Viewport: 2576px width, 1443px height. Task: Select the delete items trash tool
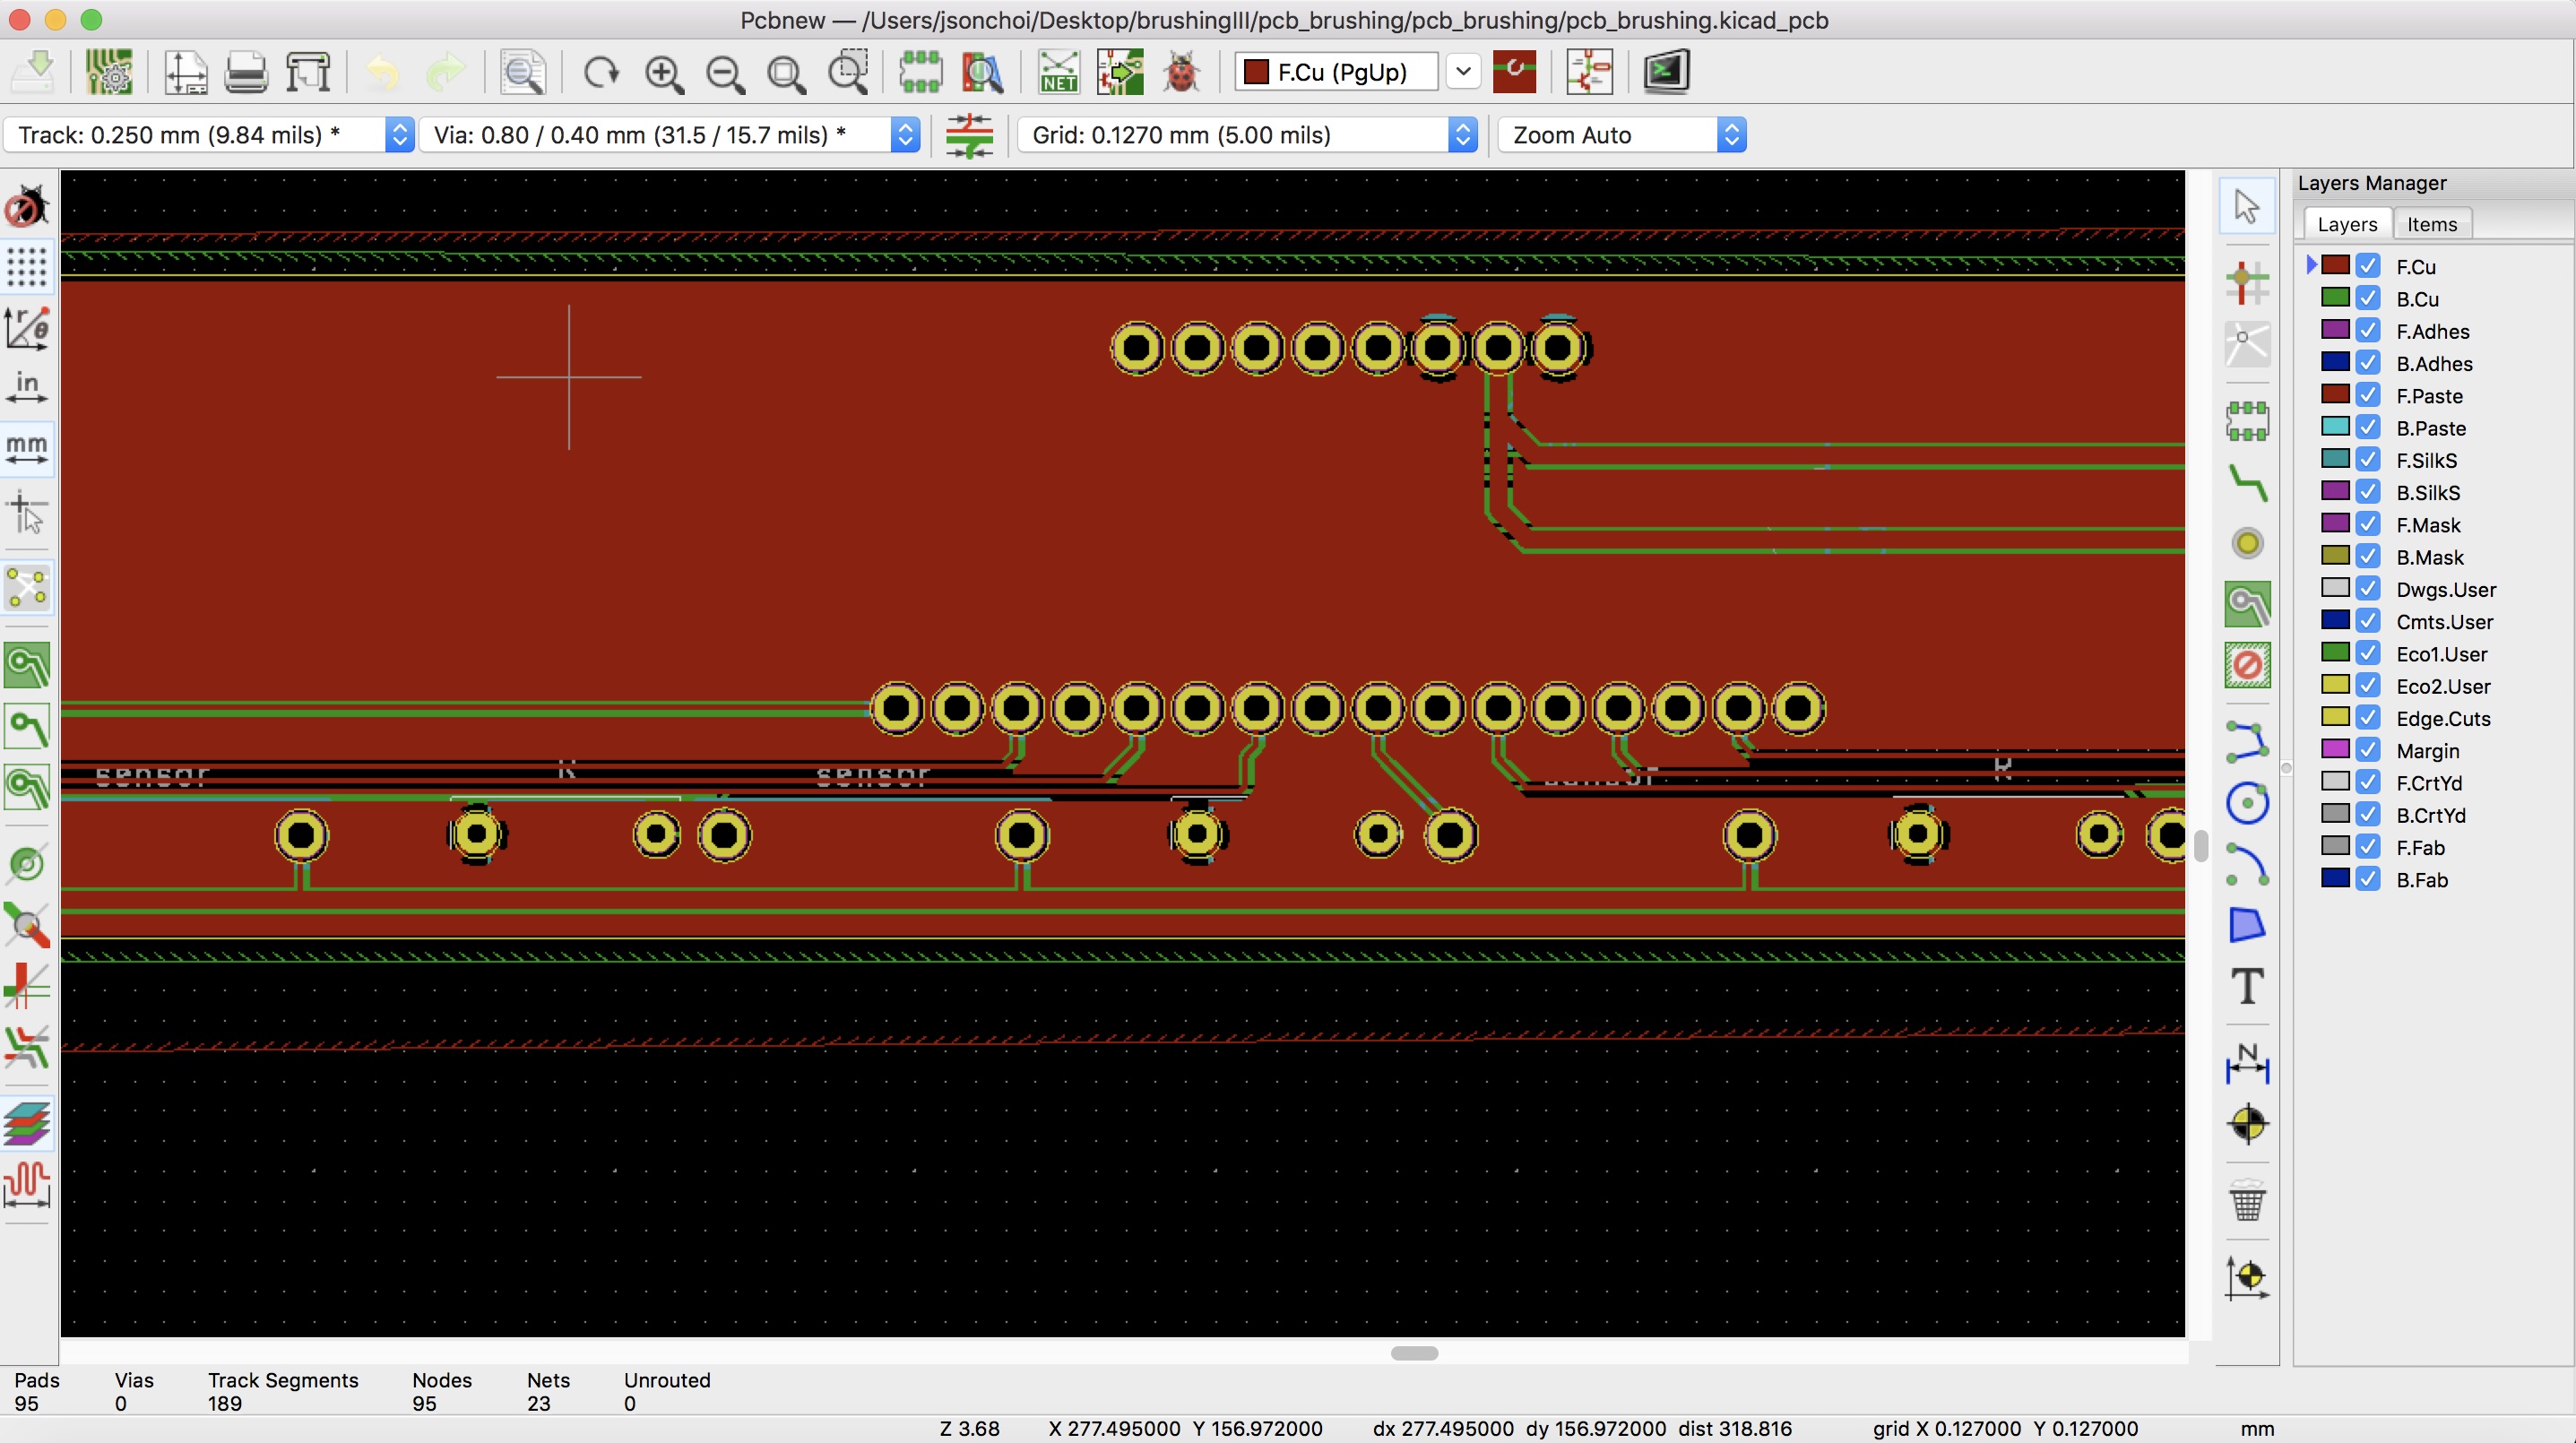(x=2247, y=1200)
